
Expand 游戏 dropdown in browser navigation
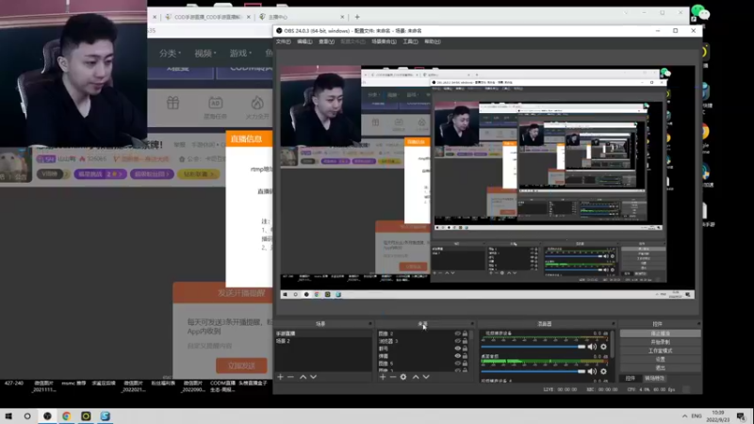(x=240, y=53)
